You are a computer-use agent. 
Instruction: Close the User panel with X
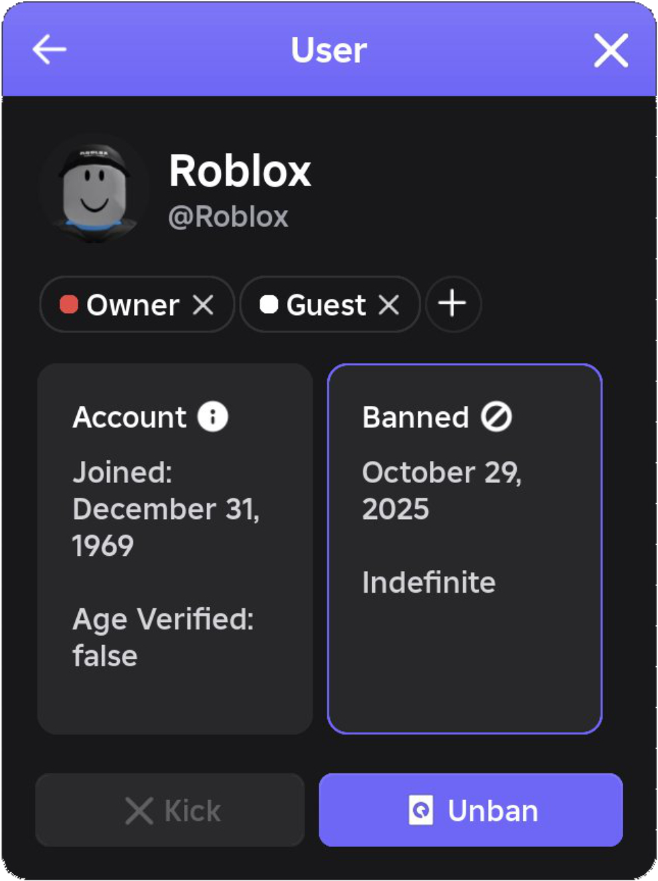[610, 50]
